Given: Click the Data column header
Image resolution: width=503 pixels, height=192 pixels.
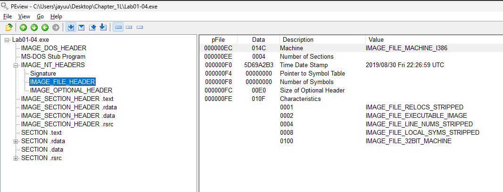Looking at the screenshot, I should tap(258, 39).
